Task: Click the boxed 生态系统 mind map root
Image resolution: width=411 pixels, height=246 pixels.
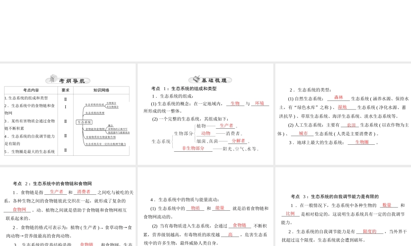Action: tap(84, 122)
